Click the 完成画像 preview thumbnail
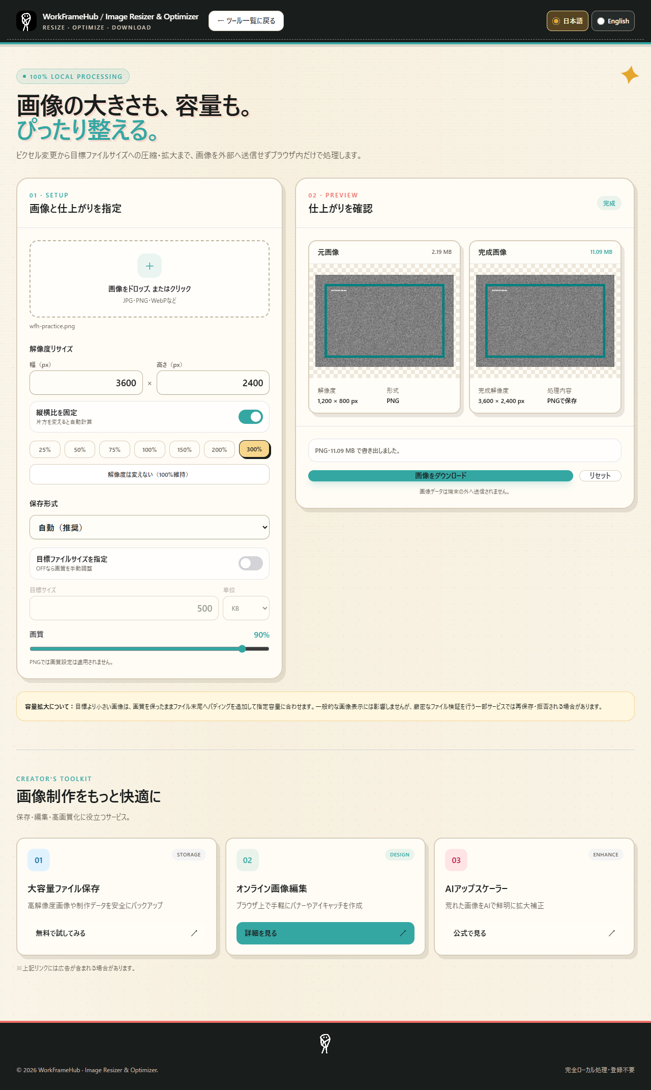 545,321
